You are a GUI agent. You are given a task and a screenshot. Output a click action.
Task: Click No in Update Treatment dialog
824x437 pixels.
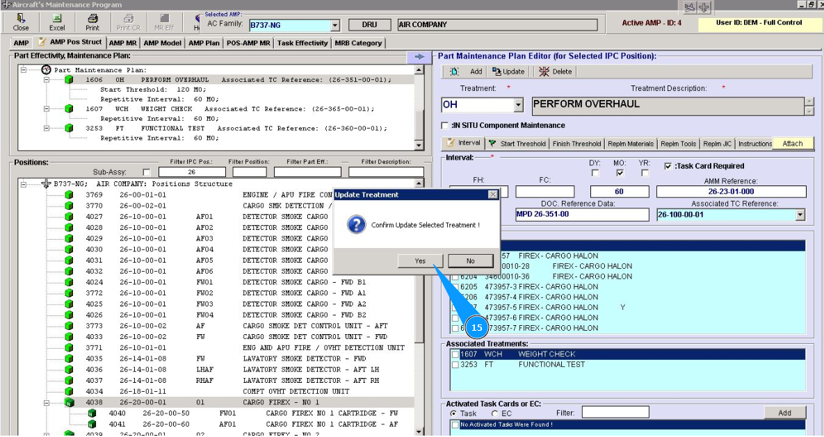(470, 261)
